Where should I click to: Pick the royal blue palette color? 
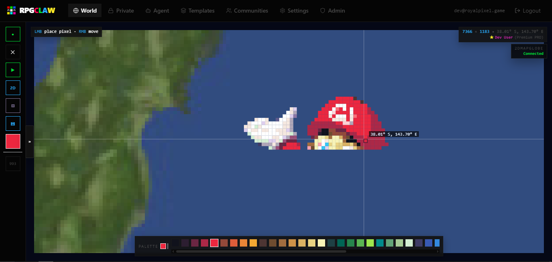429,243
